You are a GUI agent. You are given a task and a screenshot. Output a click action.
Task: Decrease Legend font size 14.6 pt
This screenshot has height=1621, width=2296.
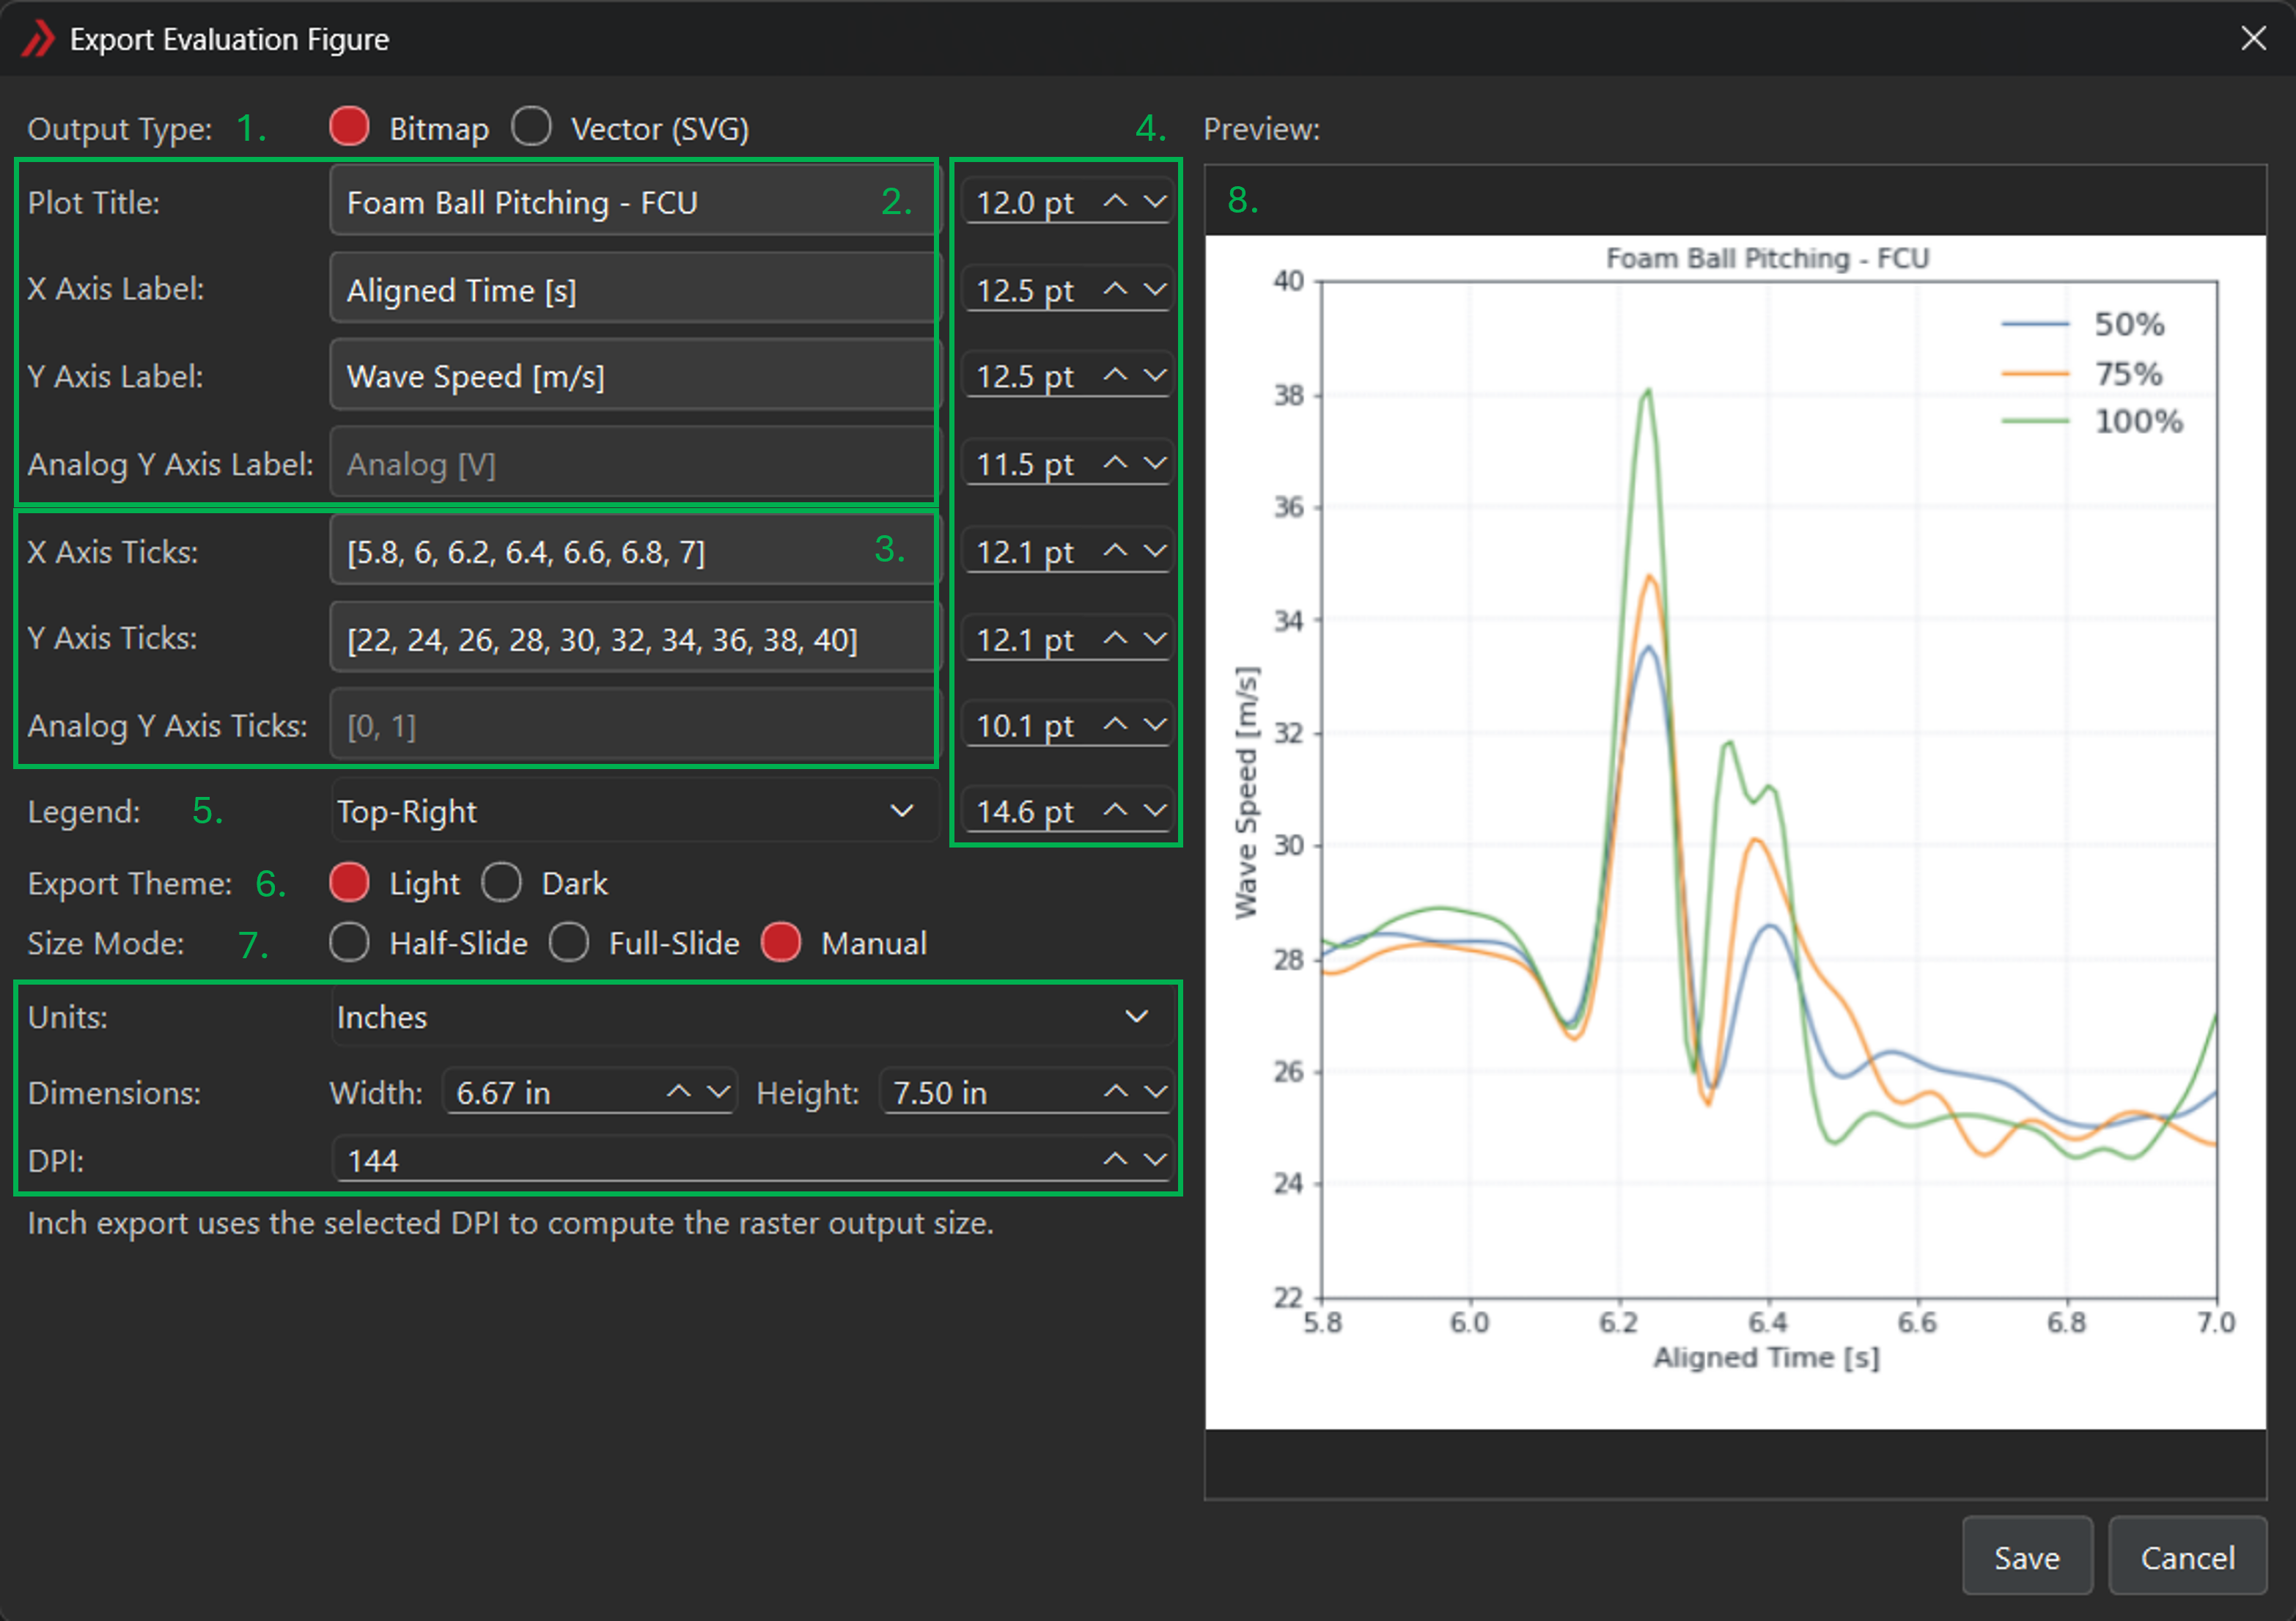[1155, 810]
